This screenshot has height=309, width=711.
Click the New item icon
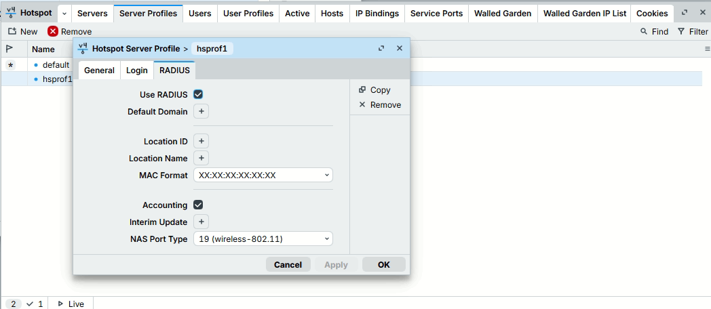[x=12, y=31]
